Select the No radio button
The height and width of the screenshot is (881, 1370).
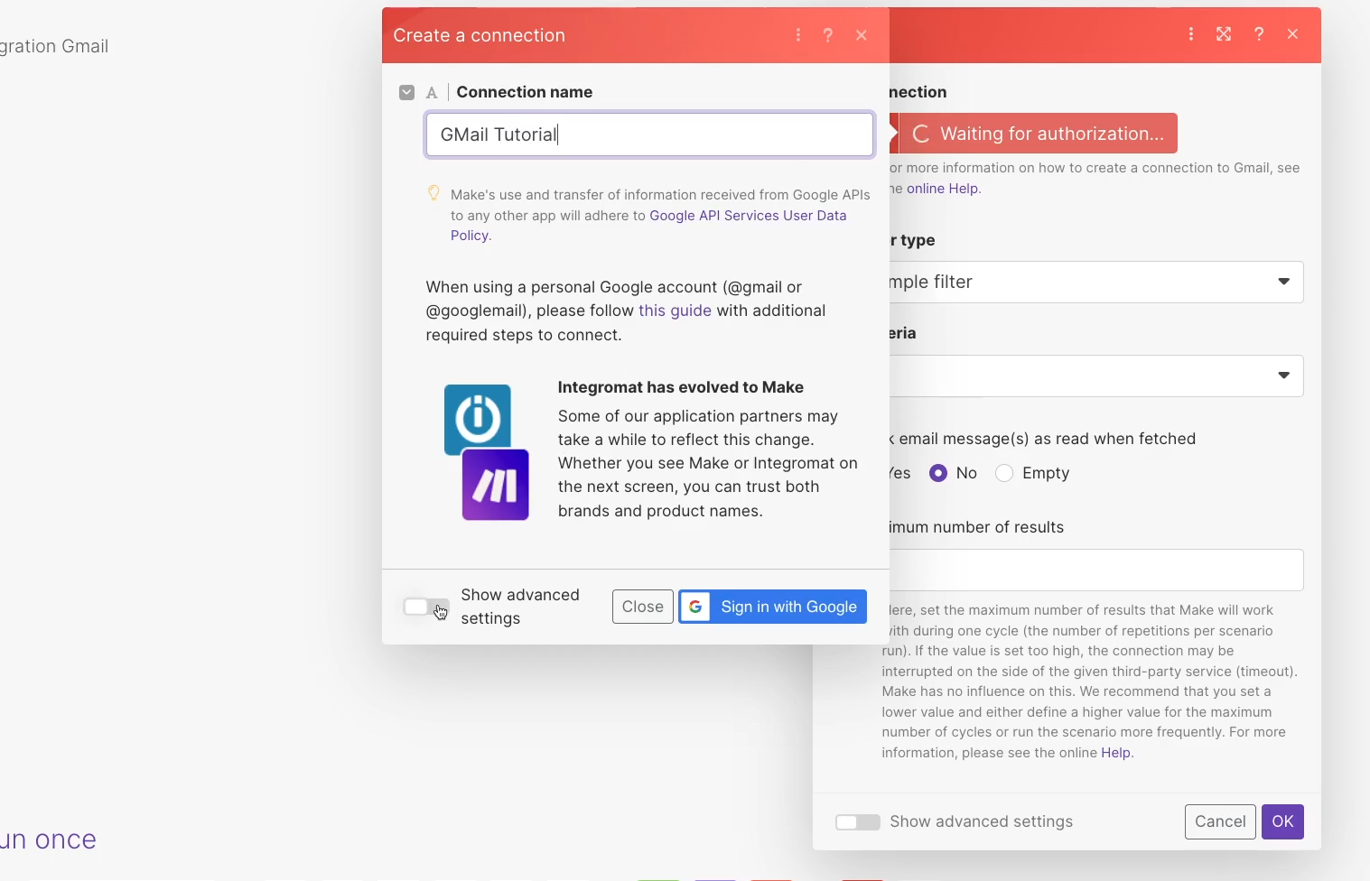point(938,473)
